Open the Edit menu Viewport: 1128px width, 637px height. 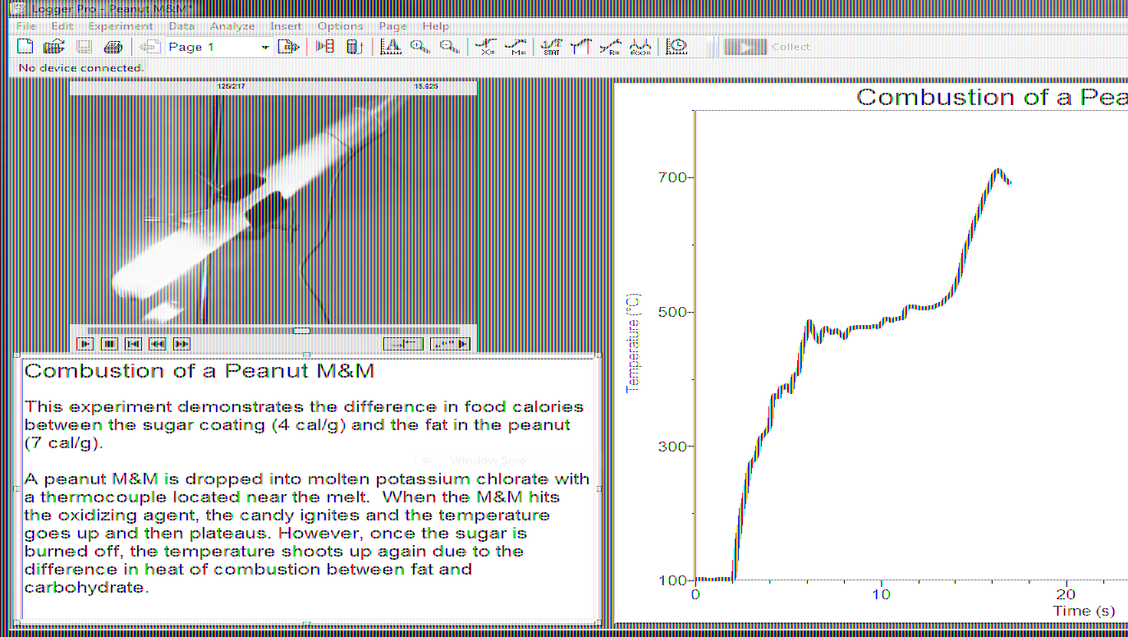(62, 26)
